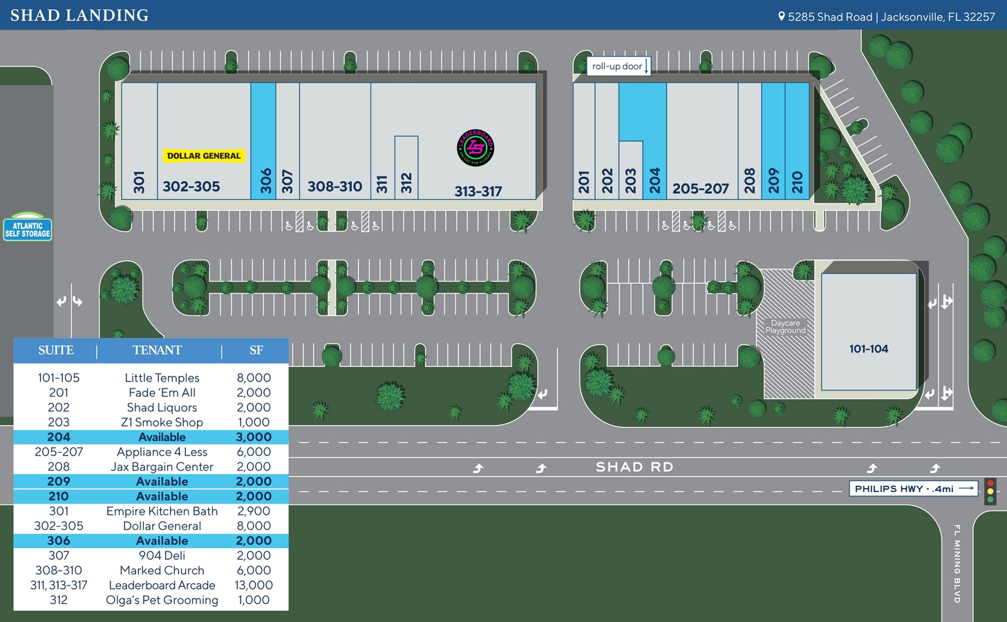This screenshot has height=622, width=1007.
Task: Click the SHAD LANDING title
Action: pos(79,15)
